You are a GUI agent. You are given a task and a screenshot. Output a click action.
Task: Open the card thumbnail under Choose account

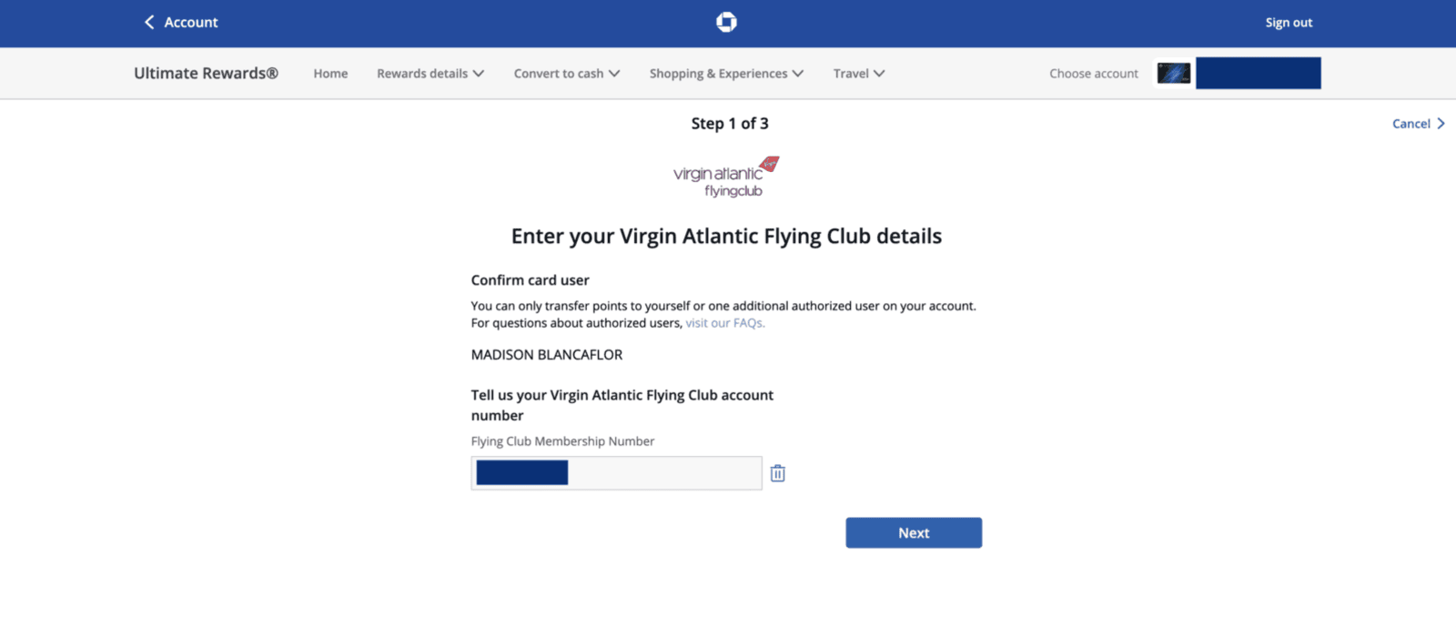pyautogui.click(x=1173, y=73)
